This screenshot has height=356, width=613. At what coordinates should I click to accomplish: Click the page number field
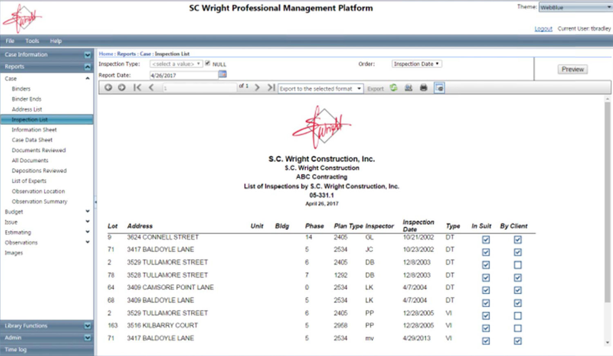point(199,88)
